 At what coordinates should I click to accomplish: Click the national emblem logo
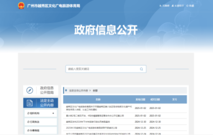click(x=21, y=6)
